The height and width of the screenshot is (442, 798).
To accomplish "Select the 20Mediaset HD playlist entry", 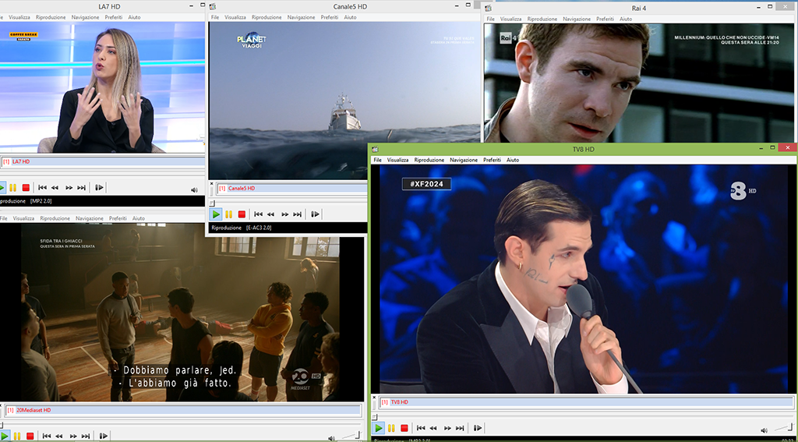I will coord(183,410).
